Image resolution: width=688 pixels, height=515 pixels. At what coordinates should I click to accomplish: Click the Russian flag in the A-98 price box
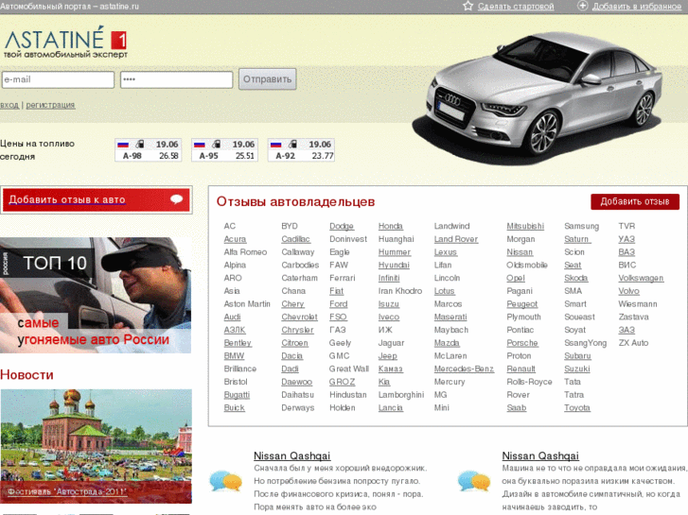pyautogui.click(x=123, y=145)
